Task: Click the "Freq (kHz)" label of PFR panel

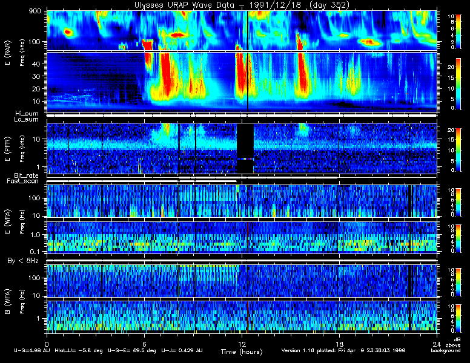Action: pos(22,149)
